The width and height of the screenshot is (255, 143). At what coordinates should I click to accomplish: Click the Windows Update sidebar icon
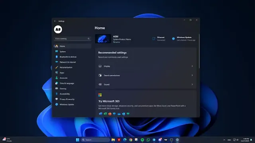57,104
